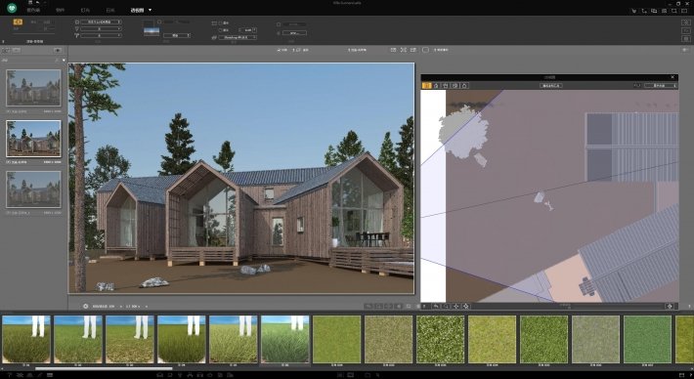
Task: Click the undo arrow below the top view
Action: pos(436,306)
